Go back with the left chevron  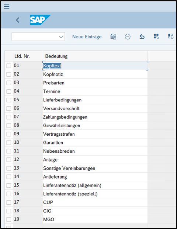18,20
